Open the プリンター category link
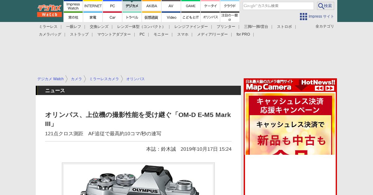The height and width of the screenshot is (195, 373). coord(226,27)
